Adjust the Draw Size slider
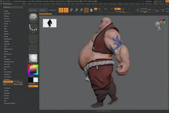Image resolution: width=169 pixels, height=113 pixels. pyautogui.click(x=150, y=11)
